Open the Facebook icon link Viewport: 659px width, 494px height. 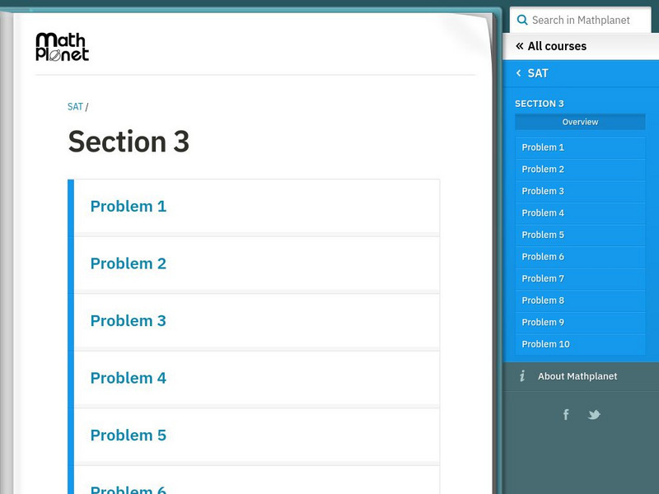(566, 415)
